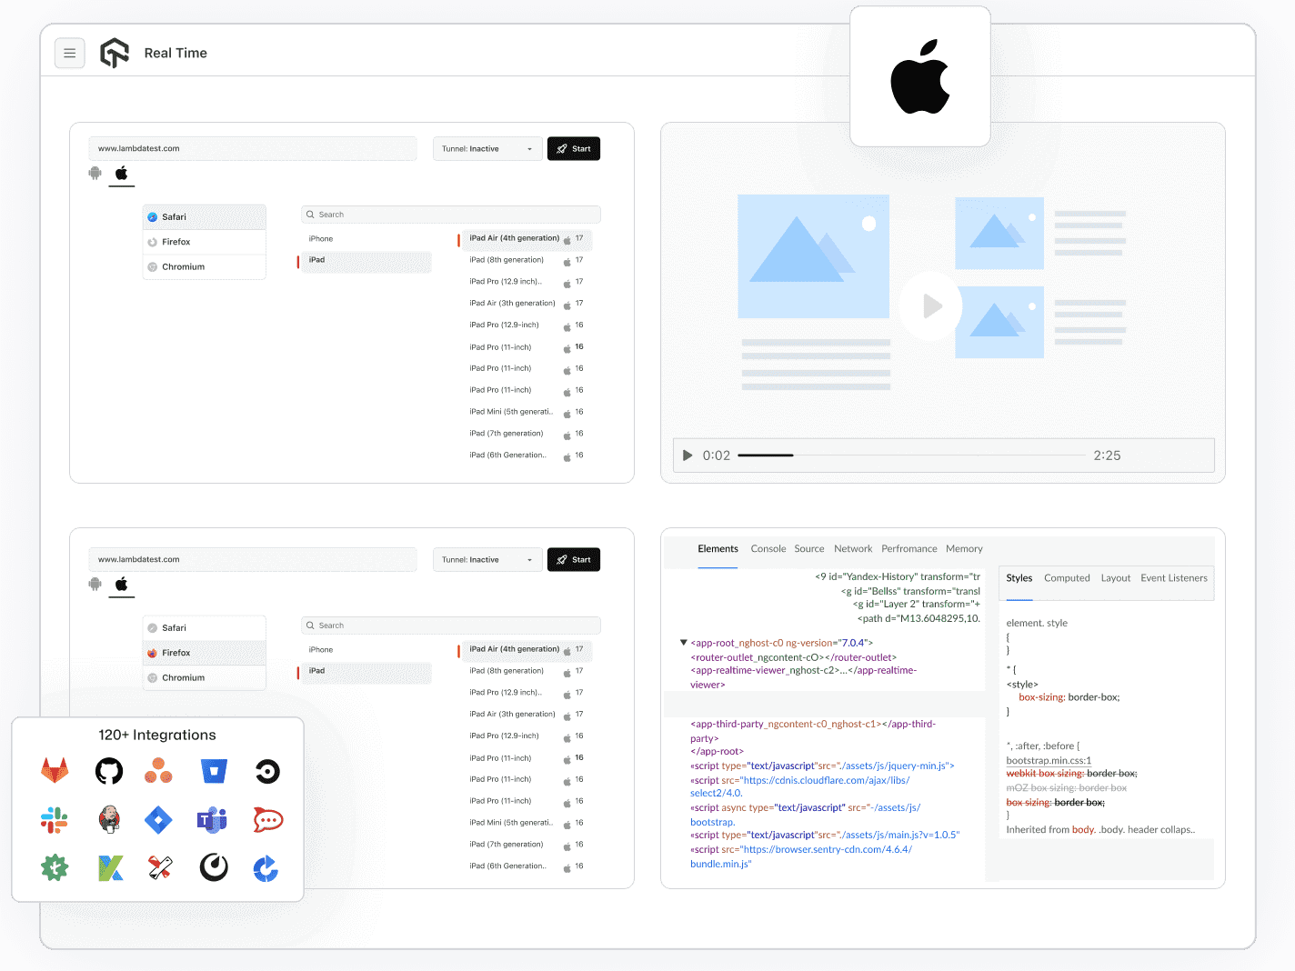This screenshot has width=1295, height=971.
Task: Choose Chromium in the lower browser list
Action: click(205, 678)
